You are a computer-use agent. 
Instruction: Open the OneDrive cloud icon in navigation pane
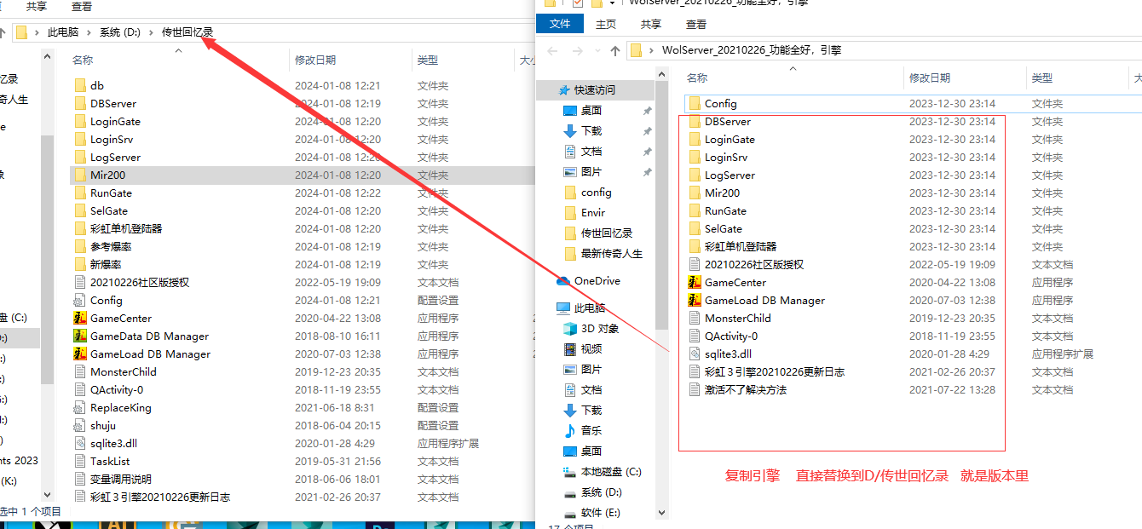click(x=563, y=281)
